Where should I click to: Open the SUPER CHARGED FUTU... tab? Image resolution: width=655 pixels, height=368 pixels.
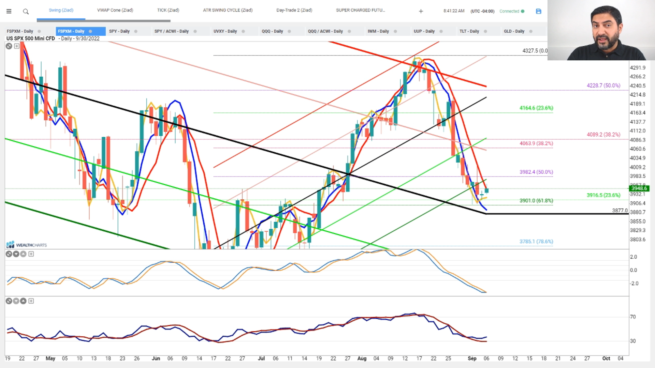[361, 10]
